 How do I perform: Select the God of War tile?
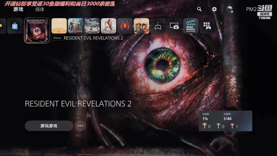pos(75,26)
